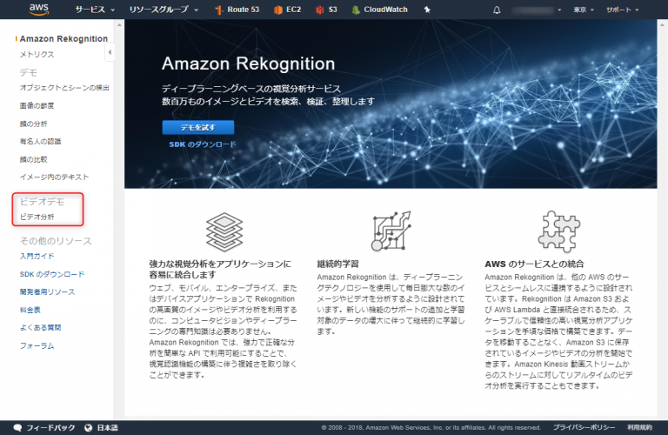Viewport: 668px width, 435px height.
Task: Open 顔の分析 demo
Action: point(33,124)
